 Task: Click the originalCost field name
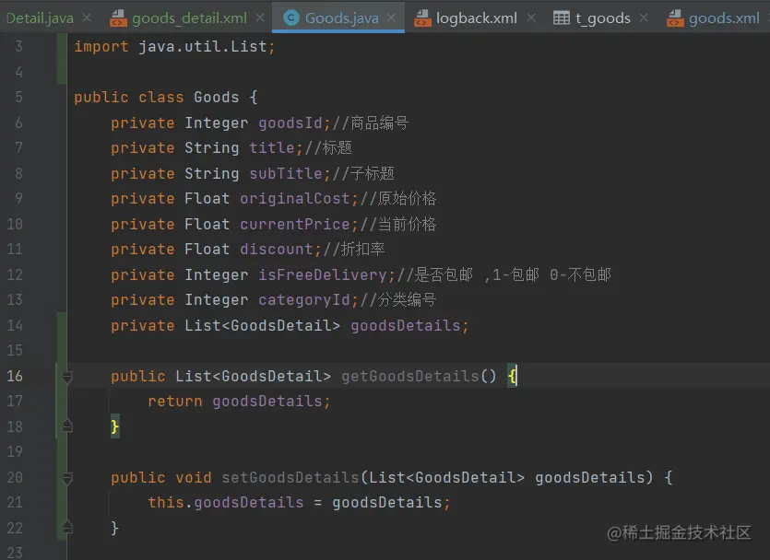coord(295,199)
